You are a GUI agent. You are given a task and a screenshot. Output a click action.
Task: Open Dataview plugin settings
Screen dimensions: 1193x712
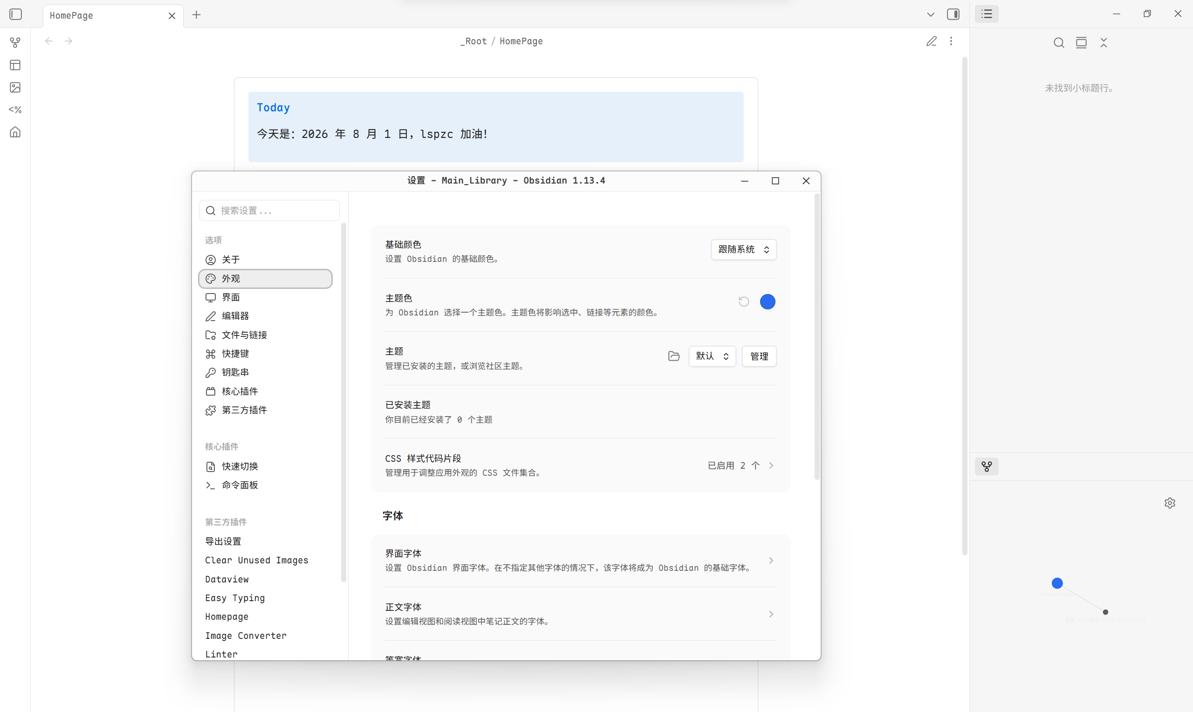pyautogui.click(x=265, y=579)
